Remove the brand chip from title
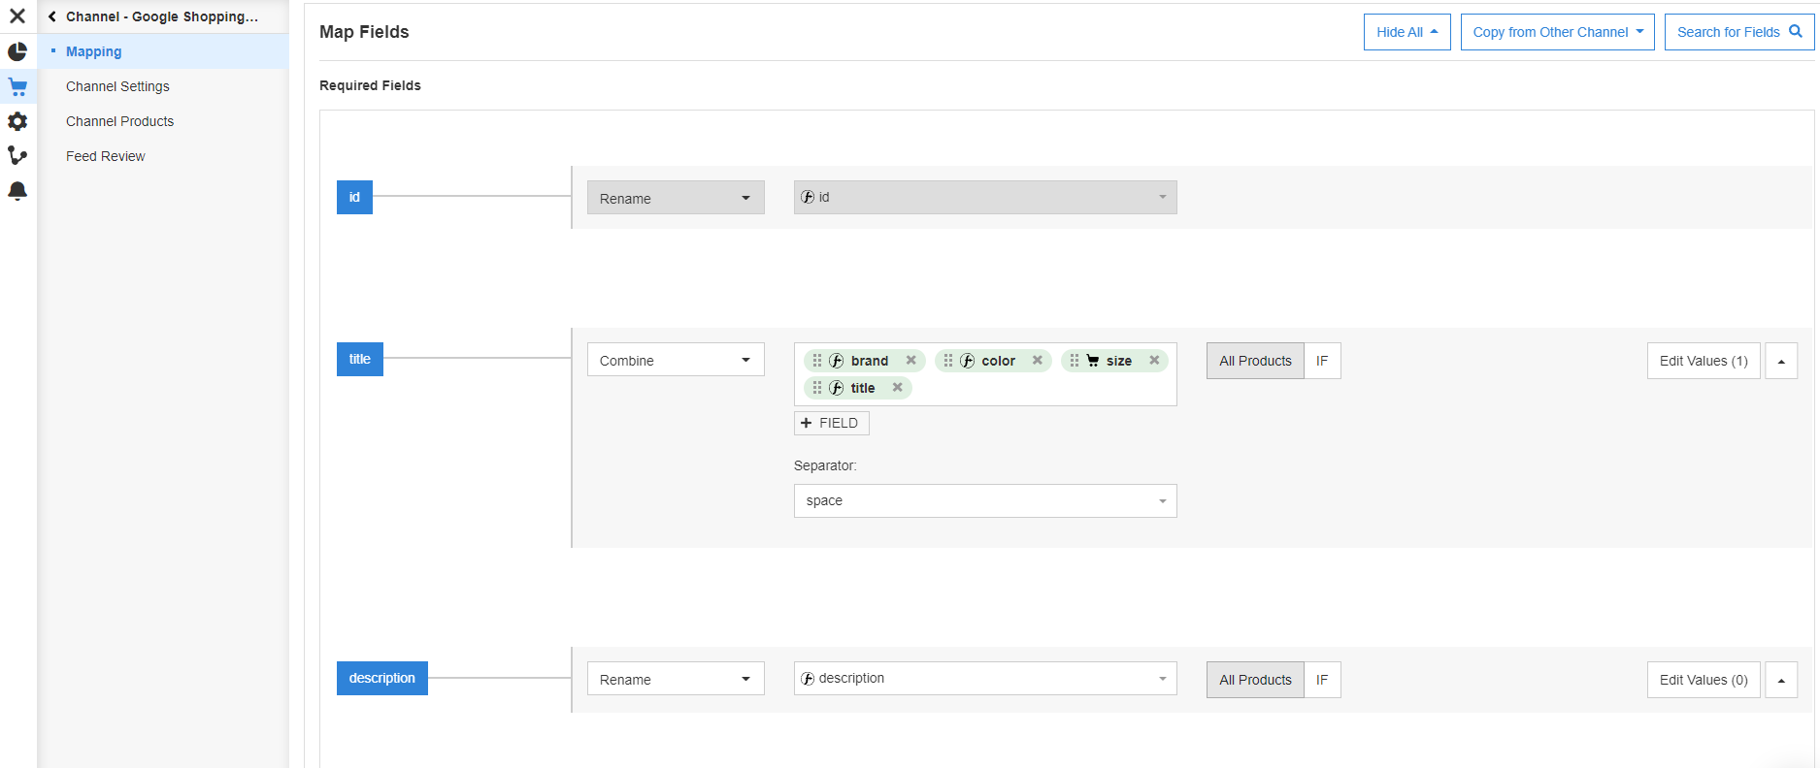Screen dimensions: 1820x768 tap(910, 361)
